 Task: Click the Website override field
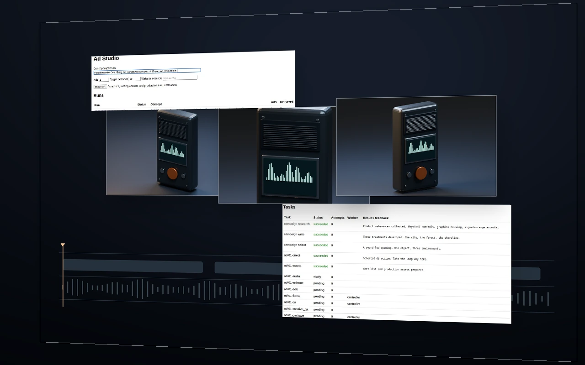pos(180,78)
